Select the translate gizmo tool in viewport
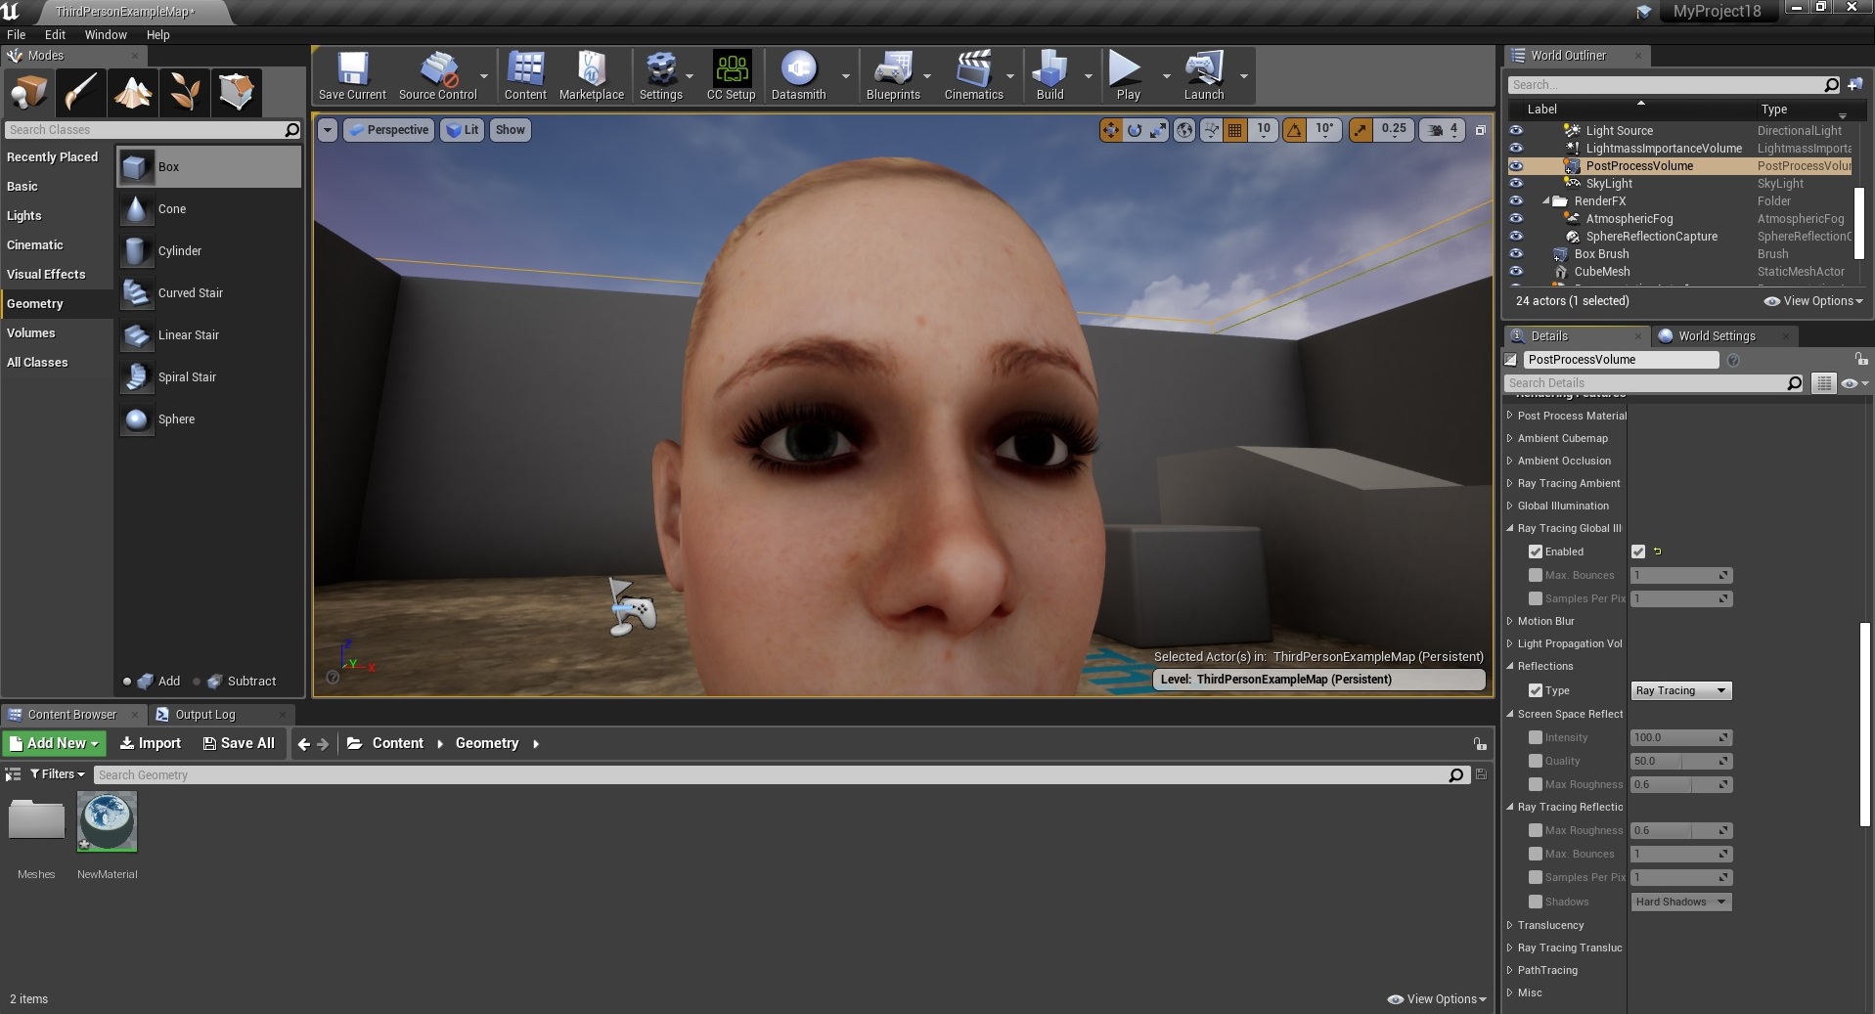This screenshot has width=1875, height=1014. (1110, 130)
